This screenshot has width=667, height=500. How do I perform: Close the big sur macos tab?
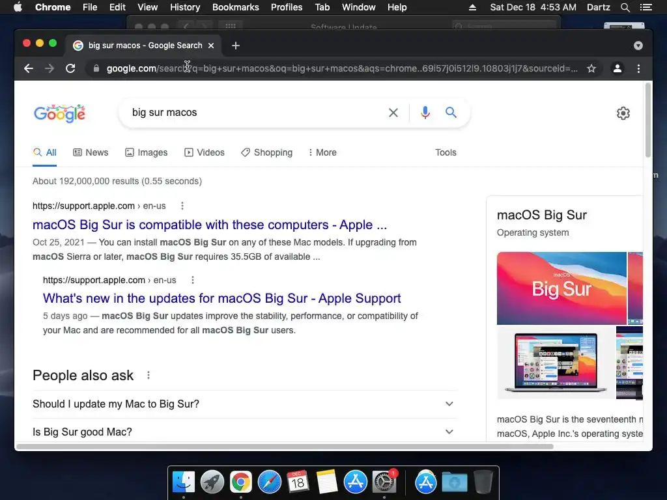click(211, 46)
